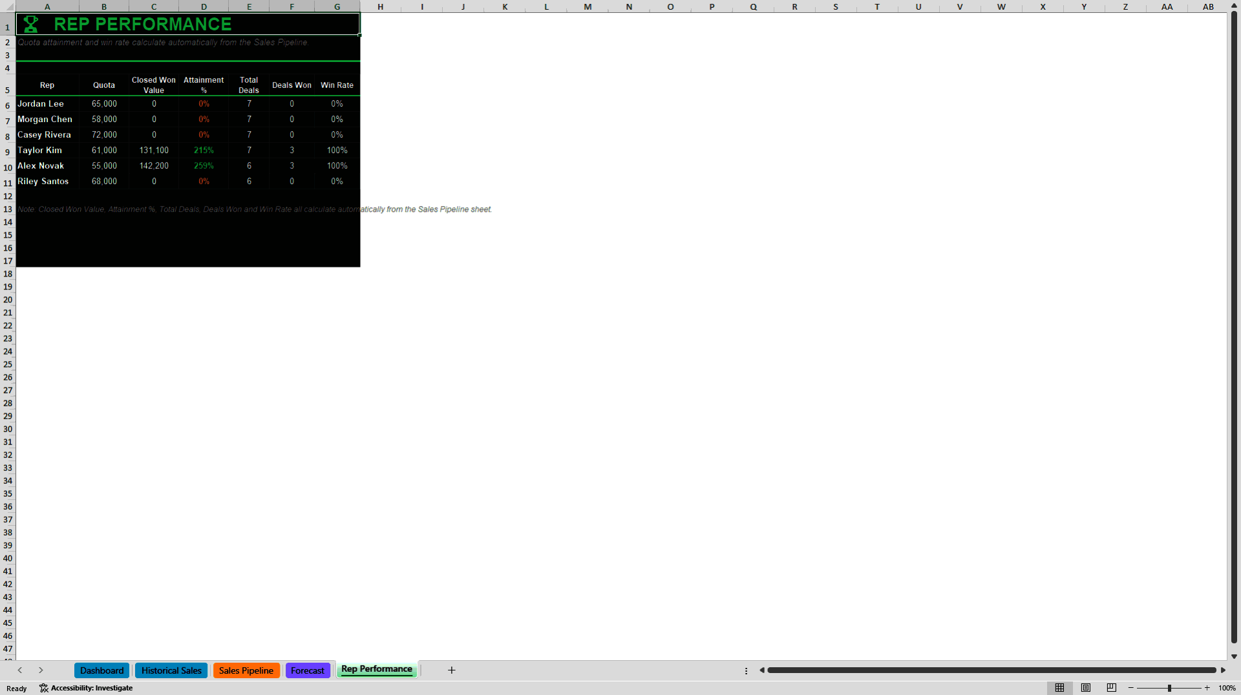Select Alex Novak's 142,200 closed value
The width and height of the screenshot is (1241, 695).
pyautogui.click(x=154, y=165)
